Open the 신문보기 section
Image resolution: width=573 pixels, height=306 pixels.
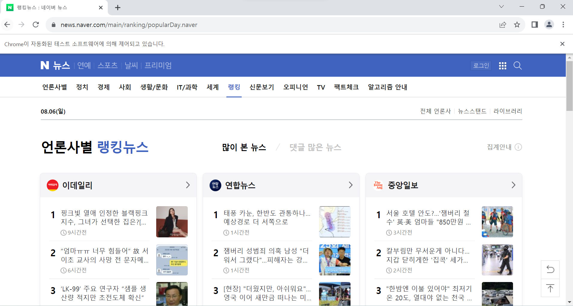click(262, 87)
